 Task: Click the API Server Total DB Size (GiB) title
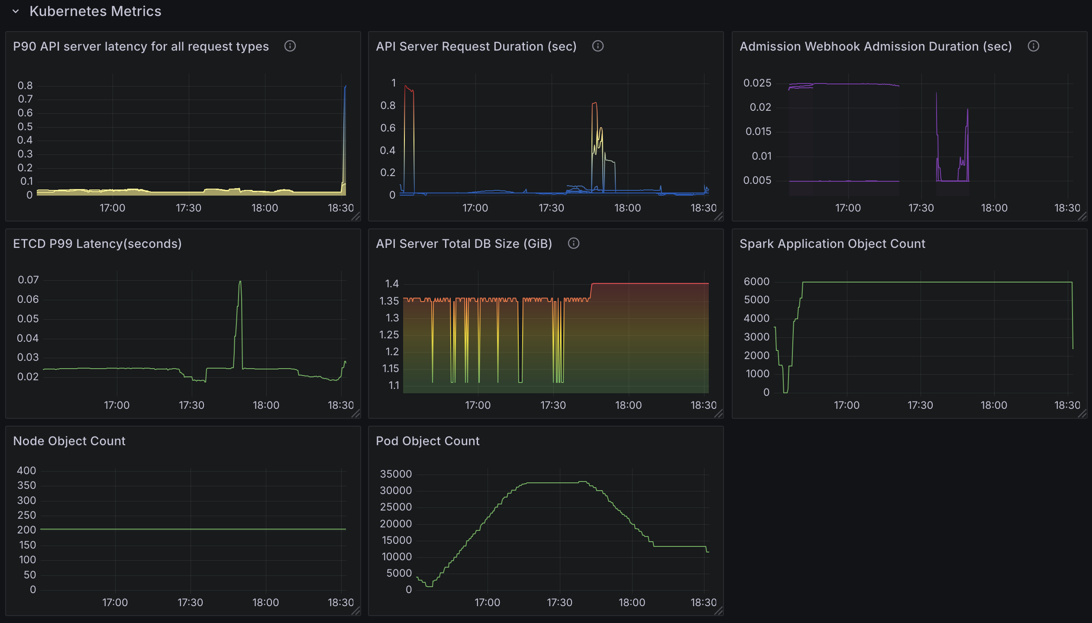click(464, 244)
